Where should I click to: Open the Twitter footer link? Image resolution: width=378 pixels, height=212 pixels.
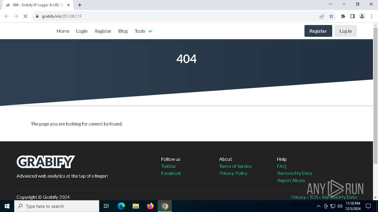[168, 166]
